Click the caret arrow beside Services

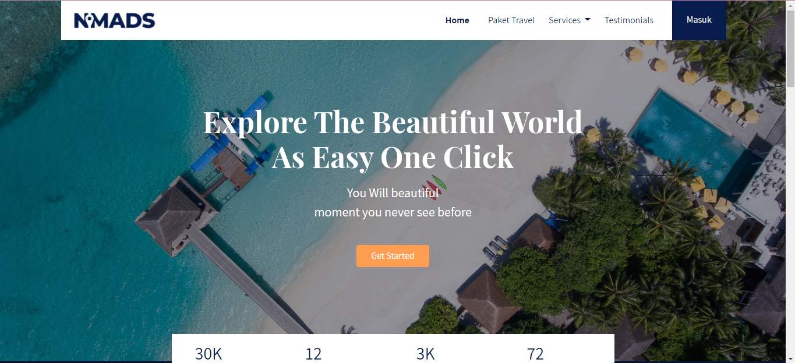[x=587, y=20]
